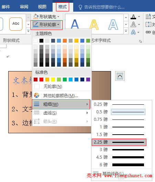Open the 虚线(S) dashes submenu

(x=62, y=113)
